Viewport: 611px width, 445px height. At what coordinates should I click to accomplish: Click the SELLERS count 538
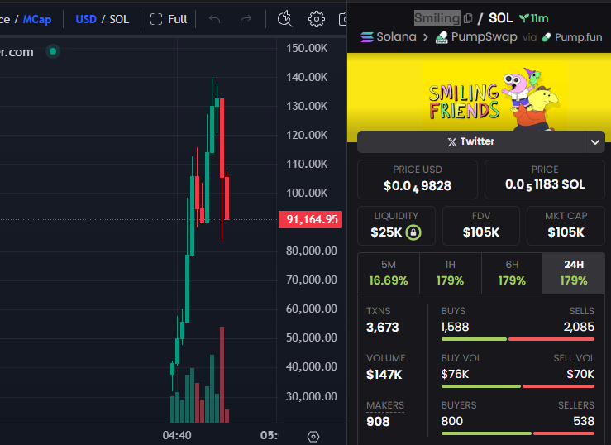pos(584,421)
